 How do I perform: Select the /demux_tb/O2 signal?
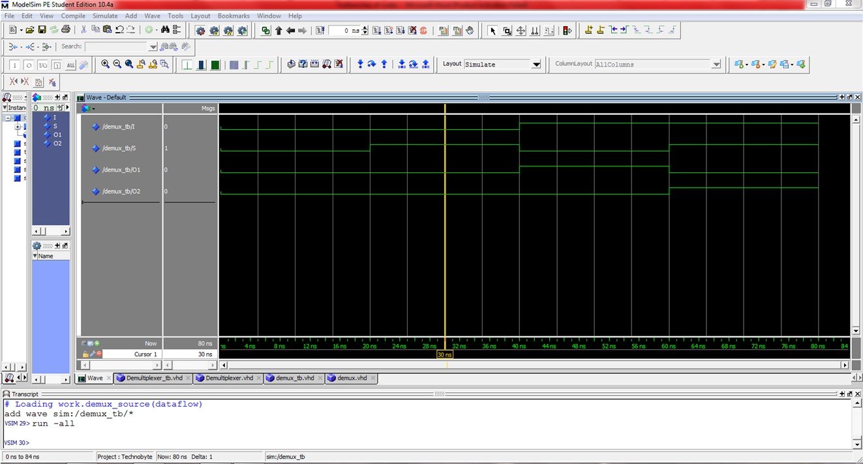pyautogui.click(x=120, y=191)
